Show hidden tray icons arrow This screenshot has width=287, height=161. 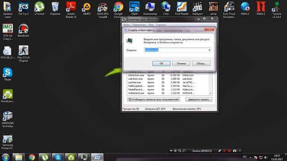click(x=251, y=157)
